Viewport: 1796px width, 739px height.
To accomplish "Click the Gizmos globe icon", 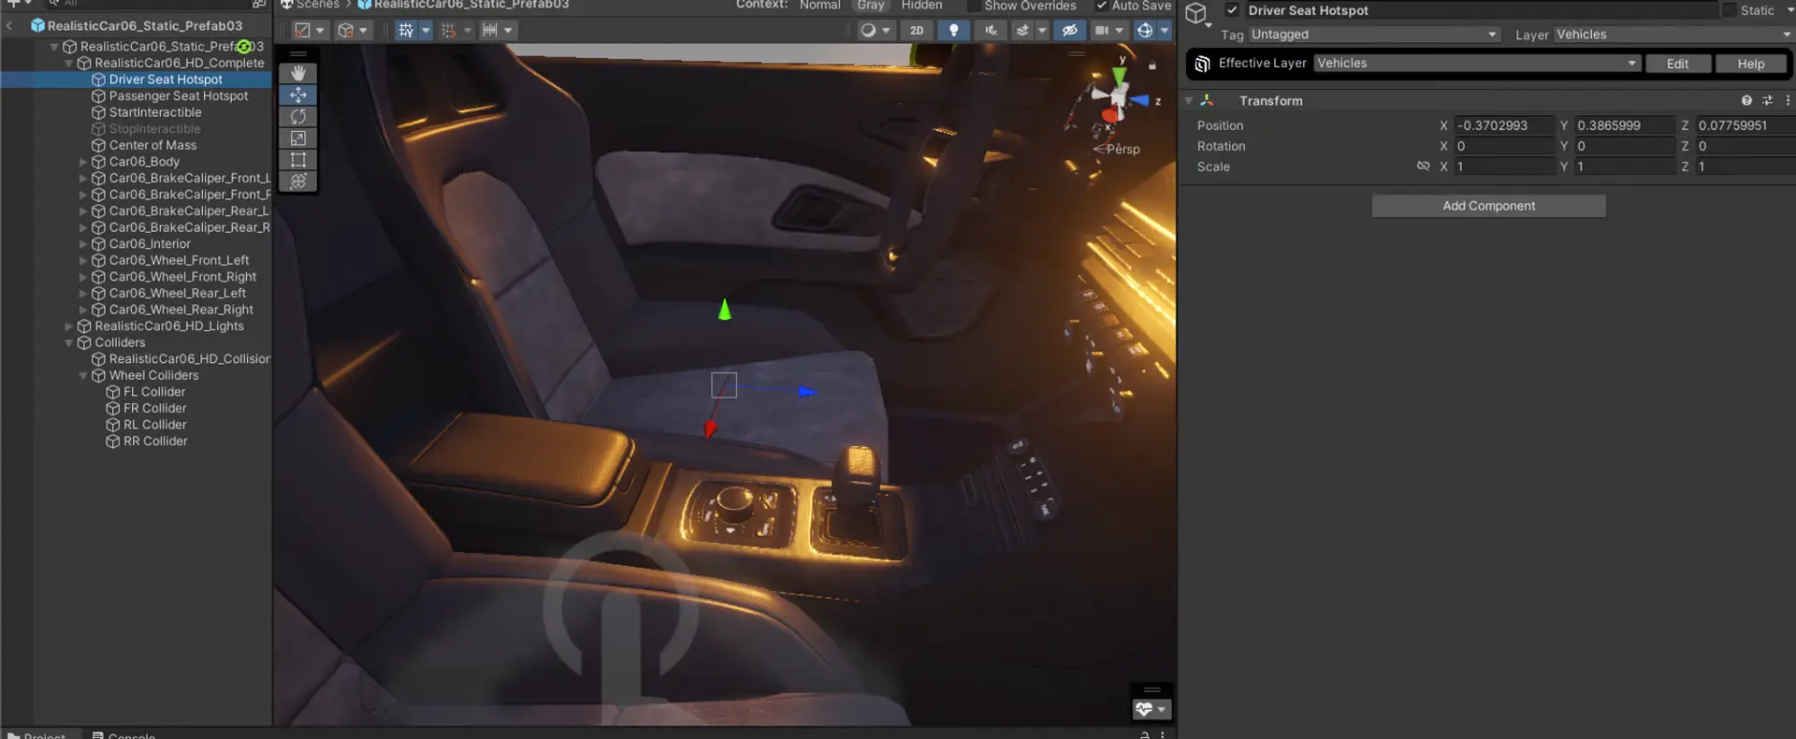I will (1145, 30).
